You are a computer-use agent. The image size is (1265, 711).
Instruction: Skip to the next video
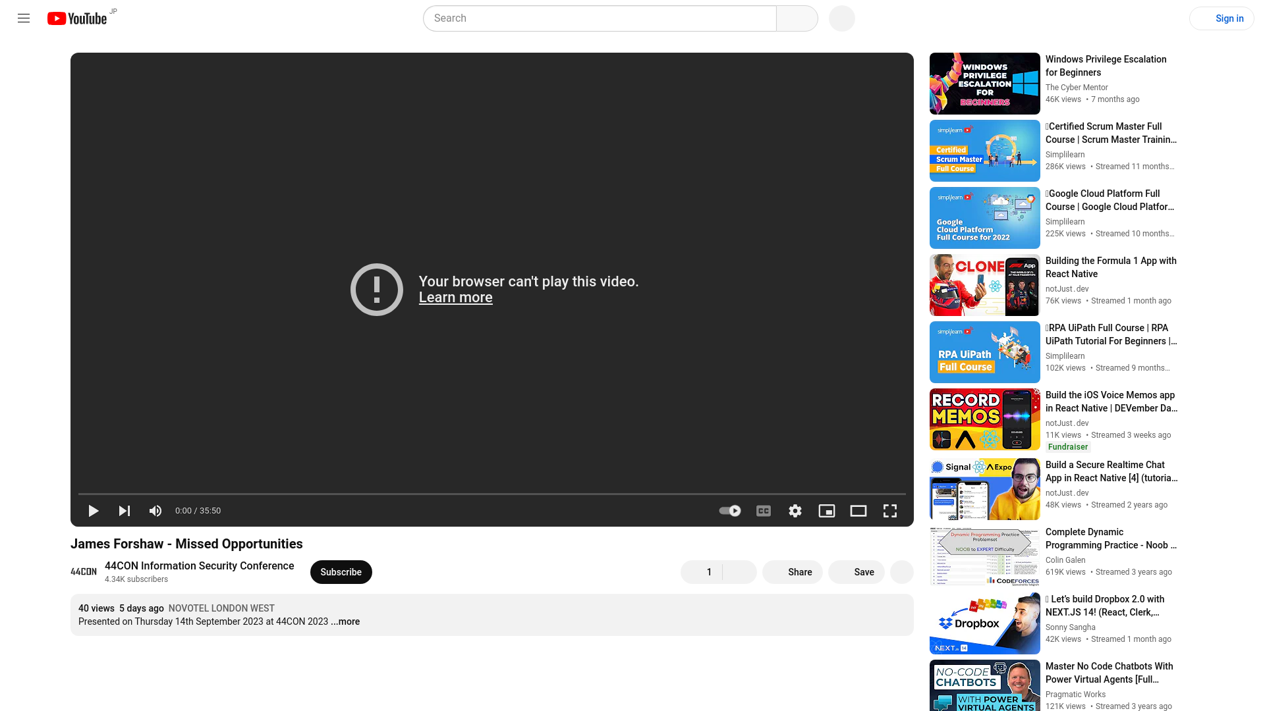125,511
